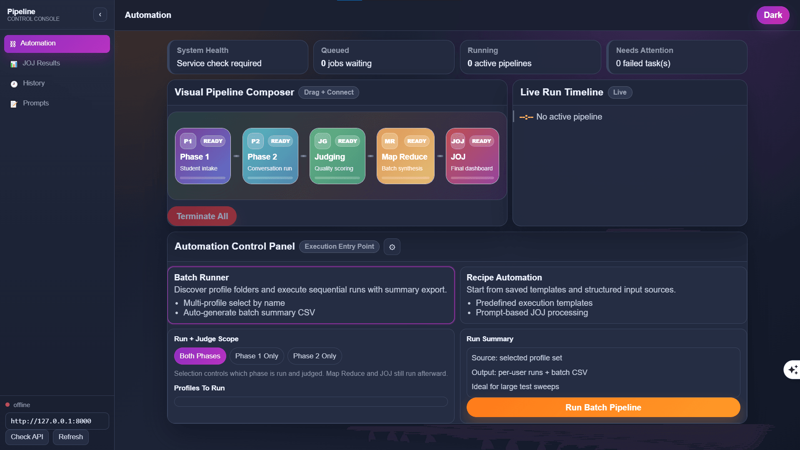Click the Drag + Connect badge
Screen dimensions: 800x450
[x=329, y=92]
